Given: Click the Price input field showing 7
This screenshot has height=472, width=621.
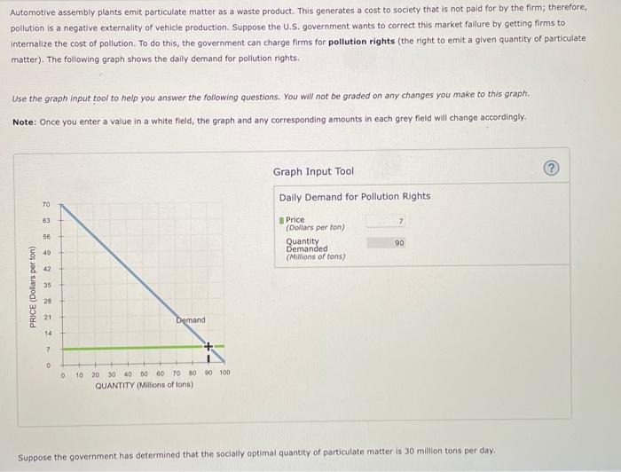Looking at the screenshot, I should (385, 221).
